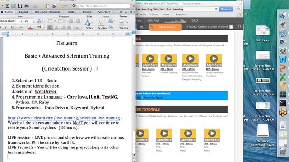Click the Format Painter brush icon
The height and width of the screenshot is (162, 289).
click(54, 6)
